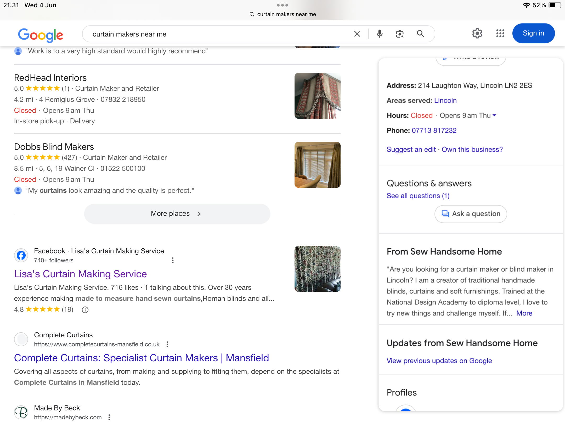This screenshot has width=565, height=423.
Task: Click the Sign in button
Action: click(534, 33)
